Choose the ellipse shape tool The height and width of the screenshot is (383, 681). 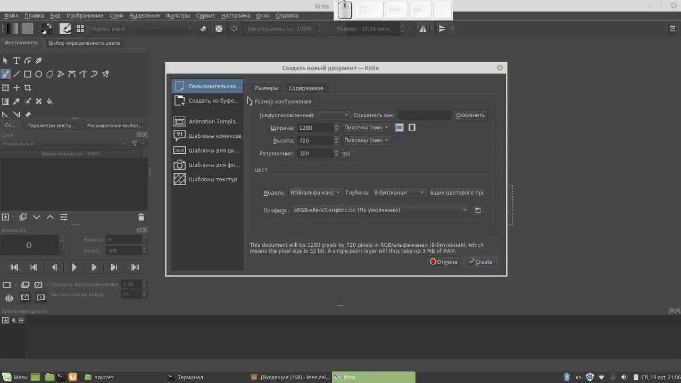tap(39, 74)
